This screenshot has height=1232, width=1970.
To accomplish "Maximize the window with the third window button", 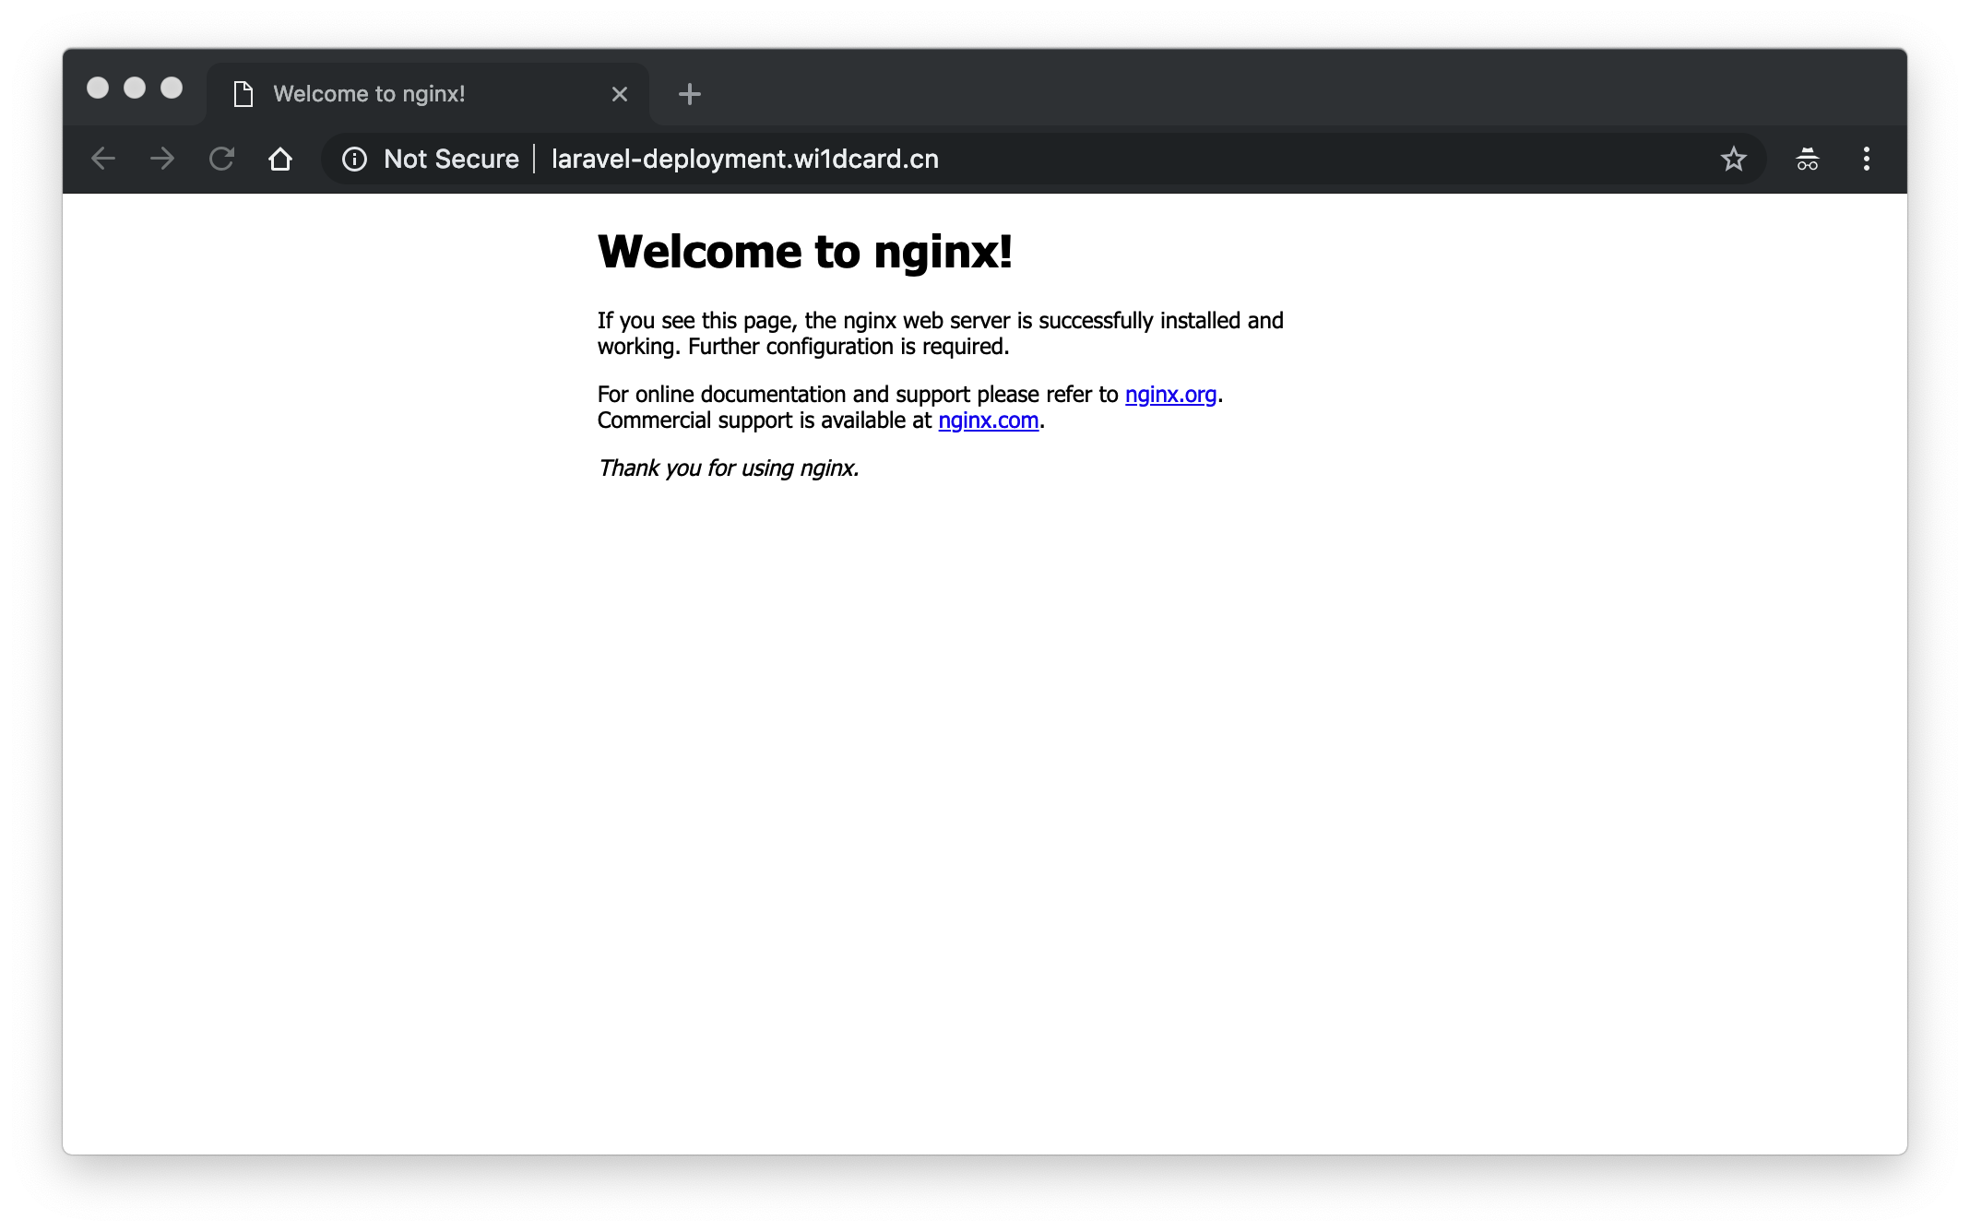I will pyautogui.click(x=172, y=88).
